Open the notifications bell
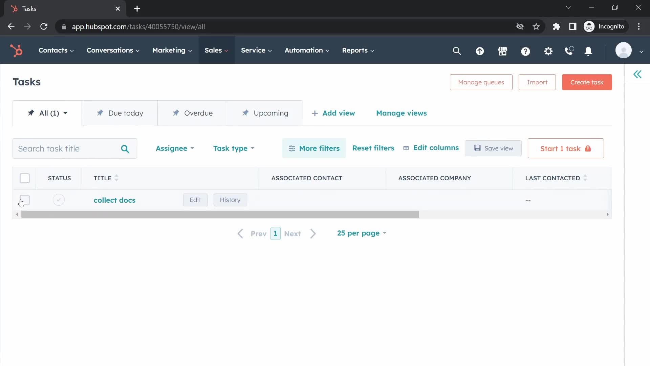650x366 pixels. click(588, 51)
